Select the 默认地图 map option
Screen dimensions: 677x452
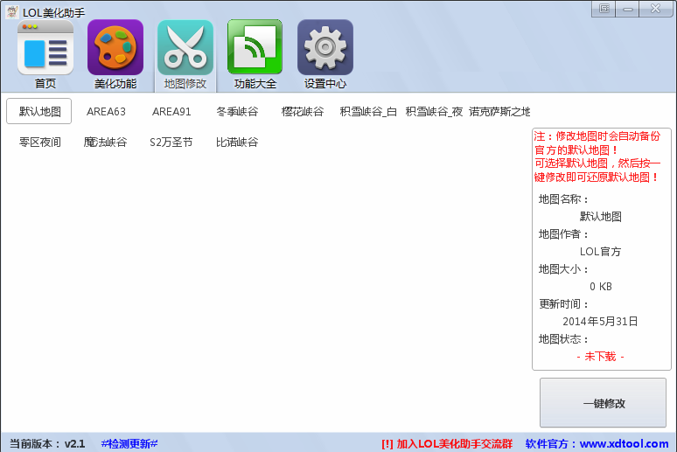coord(38,111)
